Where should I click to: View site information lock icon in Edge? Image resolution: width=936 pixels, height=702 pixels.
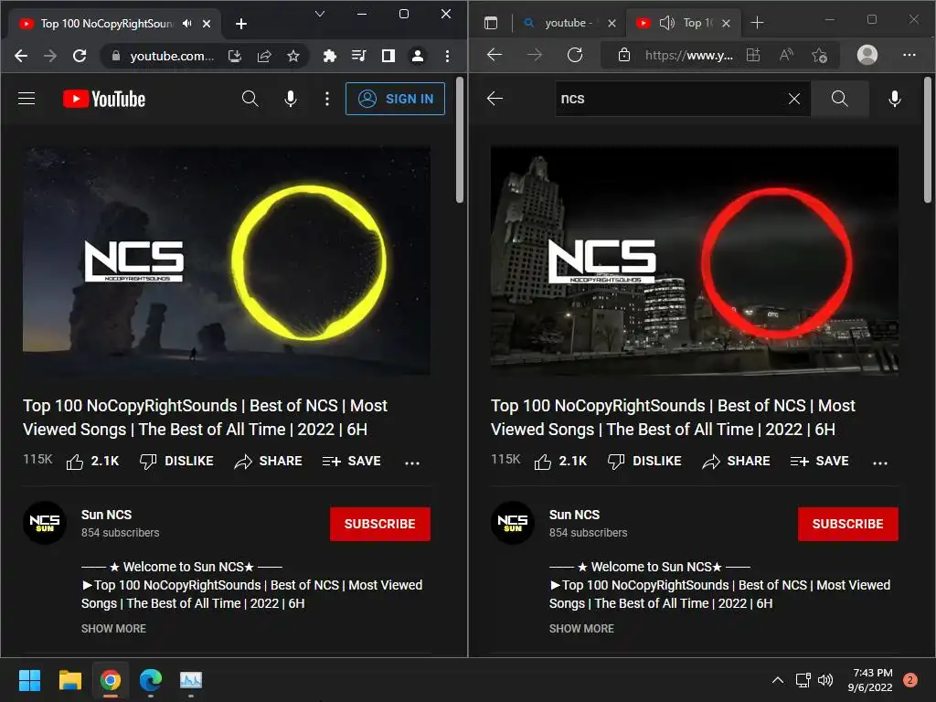(x=623, y=55)
